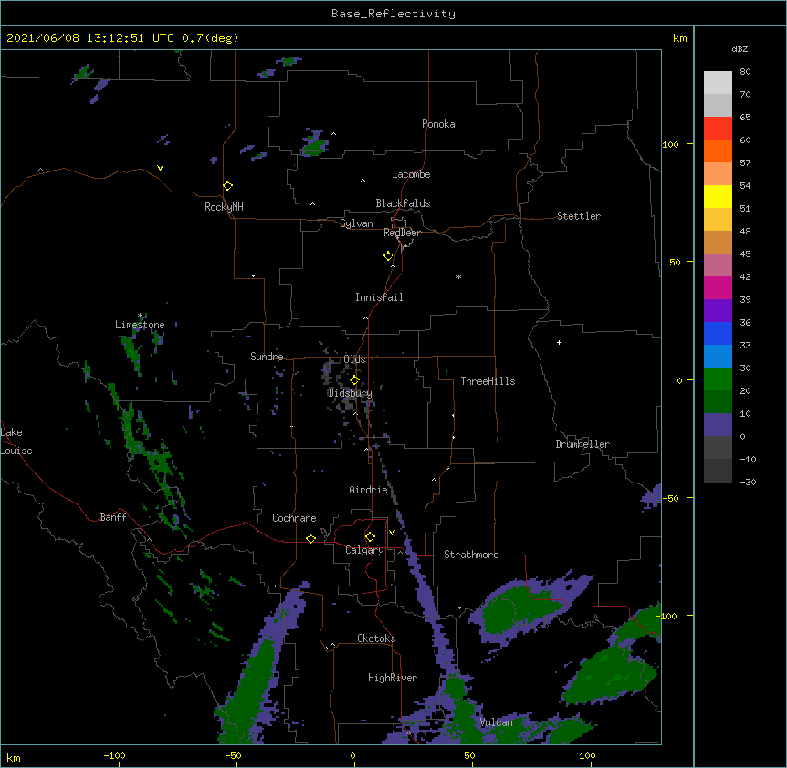Click the Limestone label
787x768 pixels.
(x=140, y=325)
